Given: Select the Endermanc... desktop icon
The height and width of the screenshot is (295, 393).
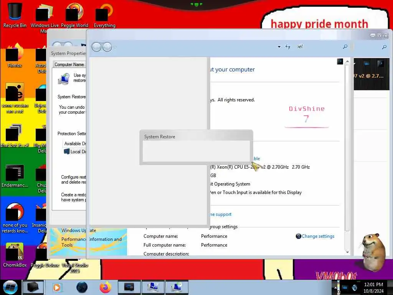Looking at the screenshot, I should (15, 176).
